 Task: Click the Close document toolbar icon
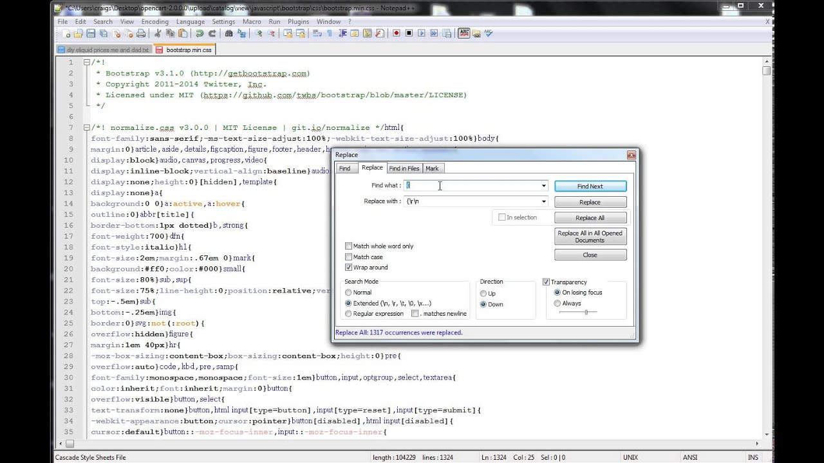click(117, 33)
